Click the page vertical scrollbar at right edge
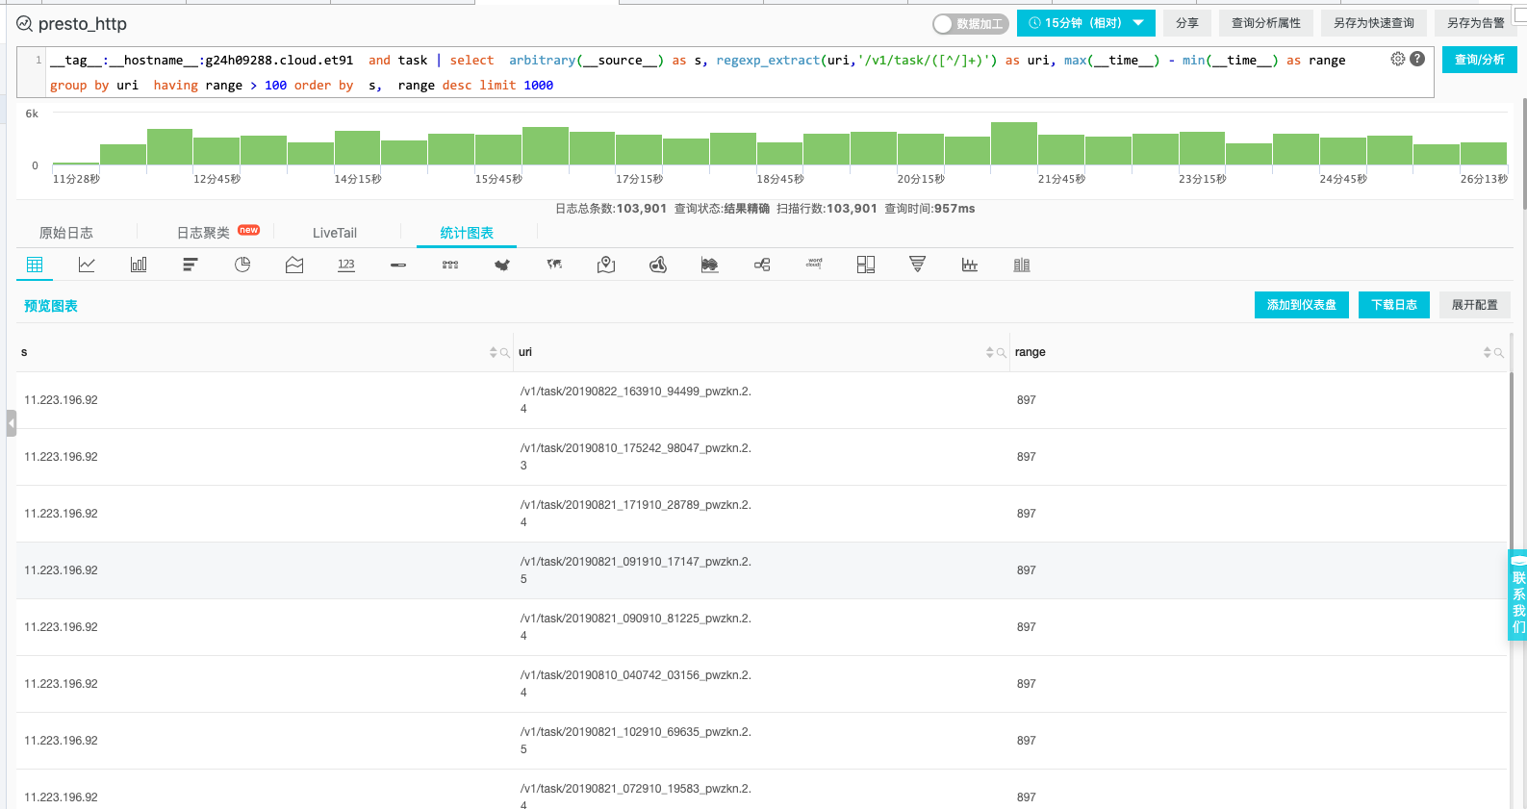1527x809 pixels. point(1523,154)
